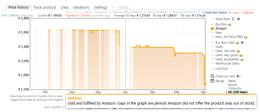The image size is (261, 112).
Task: Click the orange Amazon legend dot
Action: pyautogui.click(x=212, y=29)
